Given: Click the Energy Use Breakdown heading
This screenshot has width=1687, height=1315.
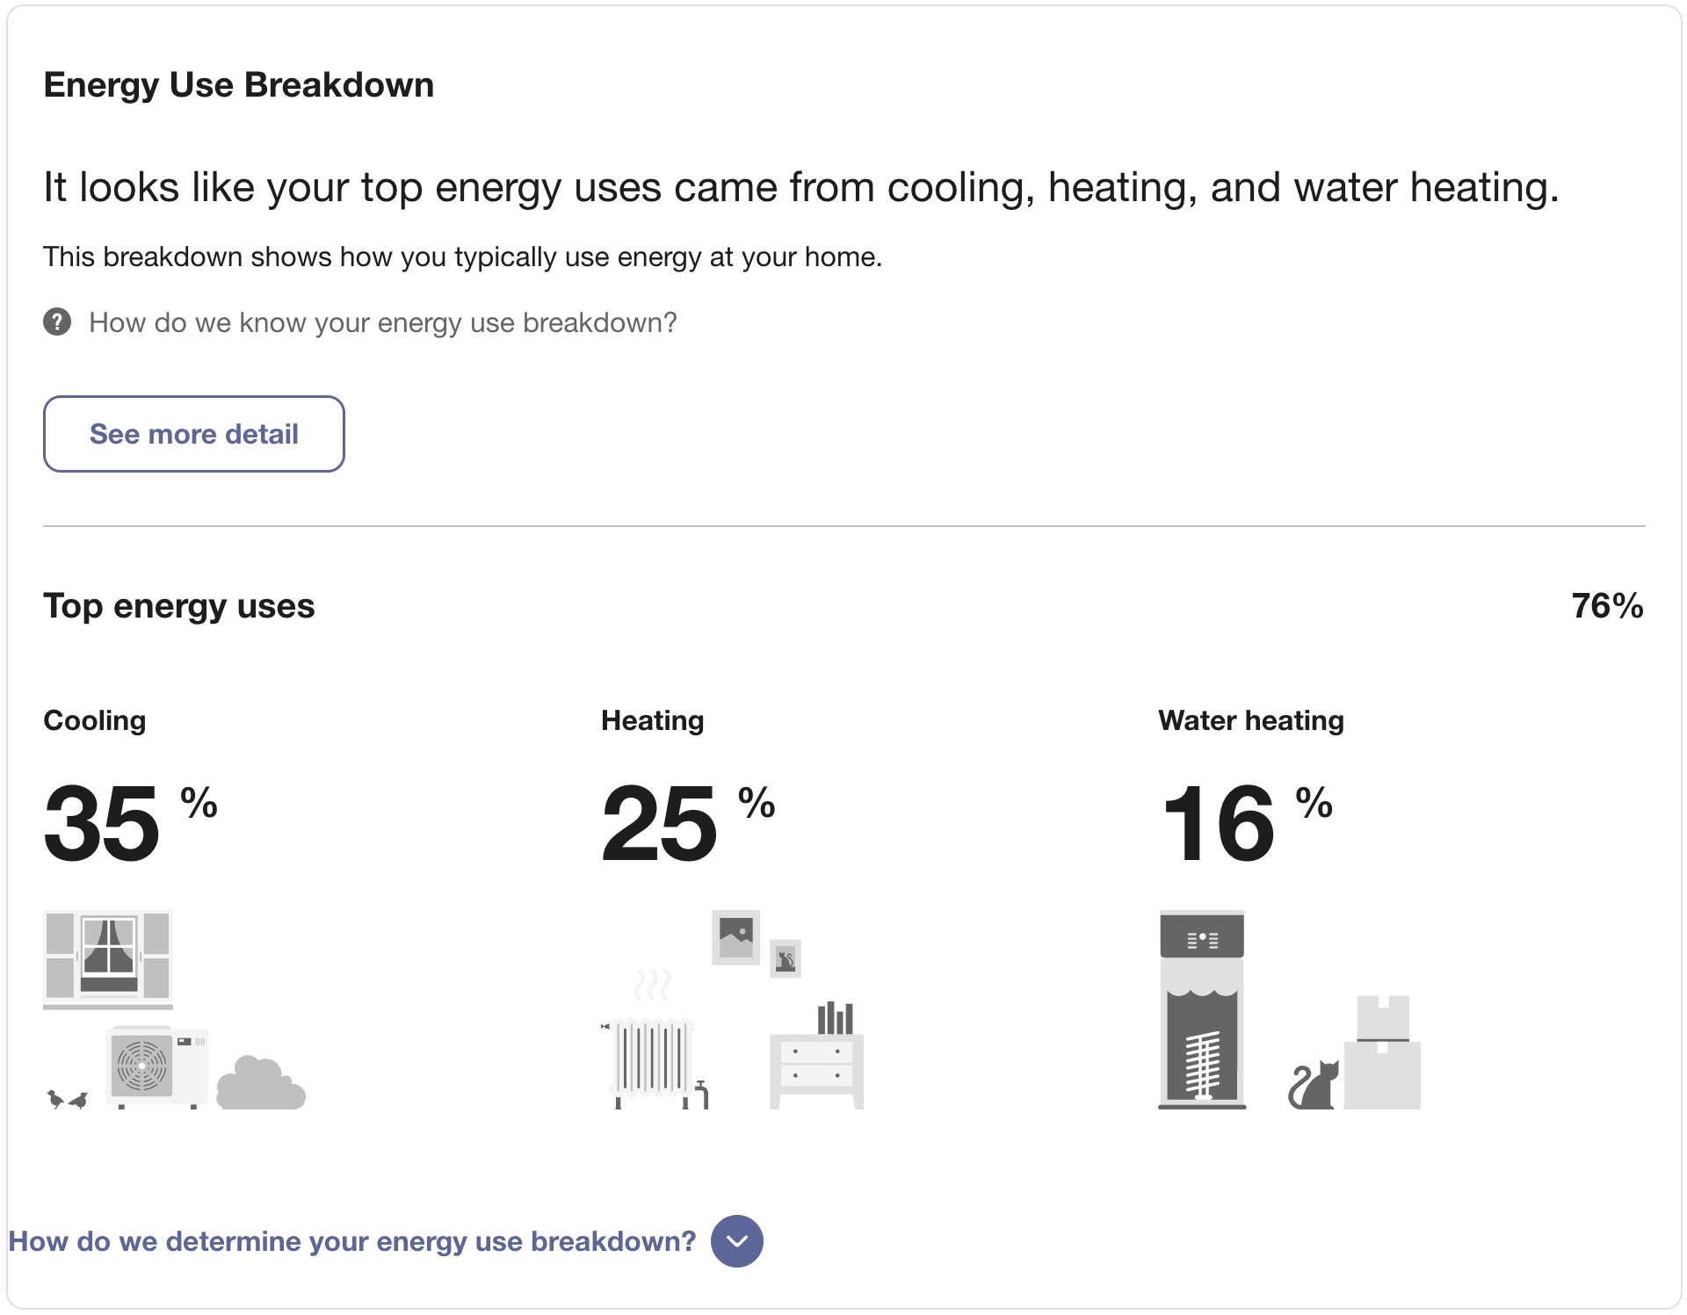Looking at the screenshot, I should (238, 84).
